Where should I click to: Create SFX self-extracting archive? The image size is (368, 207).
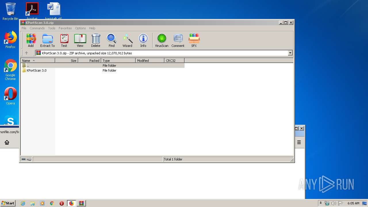pyautogui.click(x=194, y=41)
